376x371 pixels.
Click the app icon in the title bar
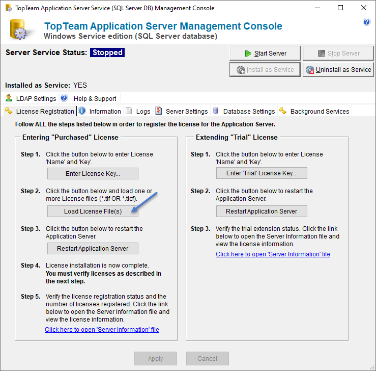pyautogui.click(x=9, y=8)
